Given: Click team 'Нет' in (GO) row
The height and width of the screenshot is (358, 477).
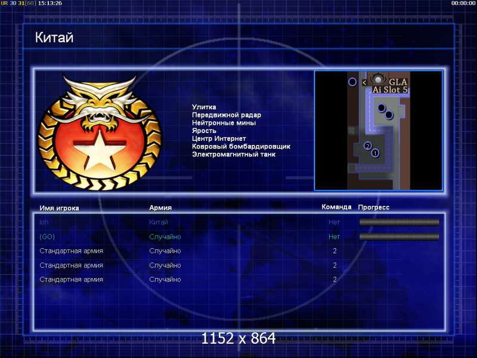Looking at the screenshot, I should click(x=334, y=236).
